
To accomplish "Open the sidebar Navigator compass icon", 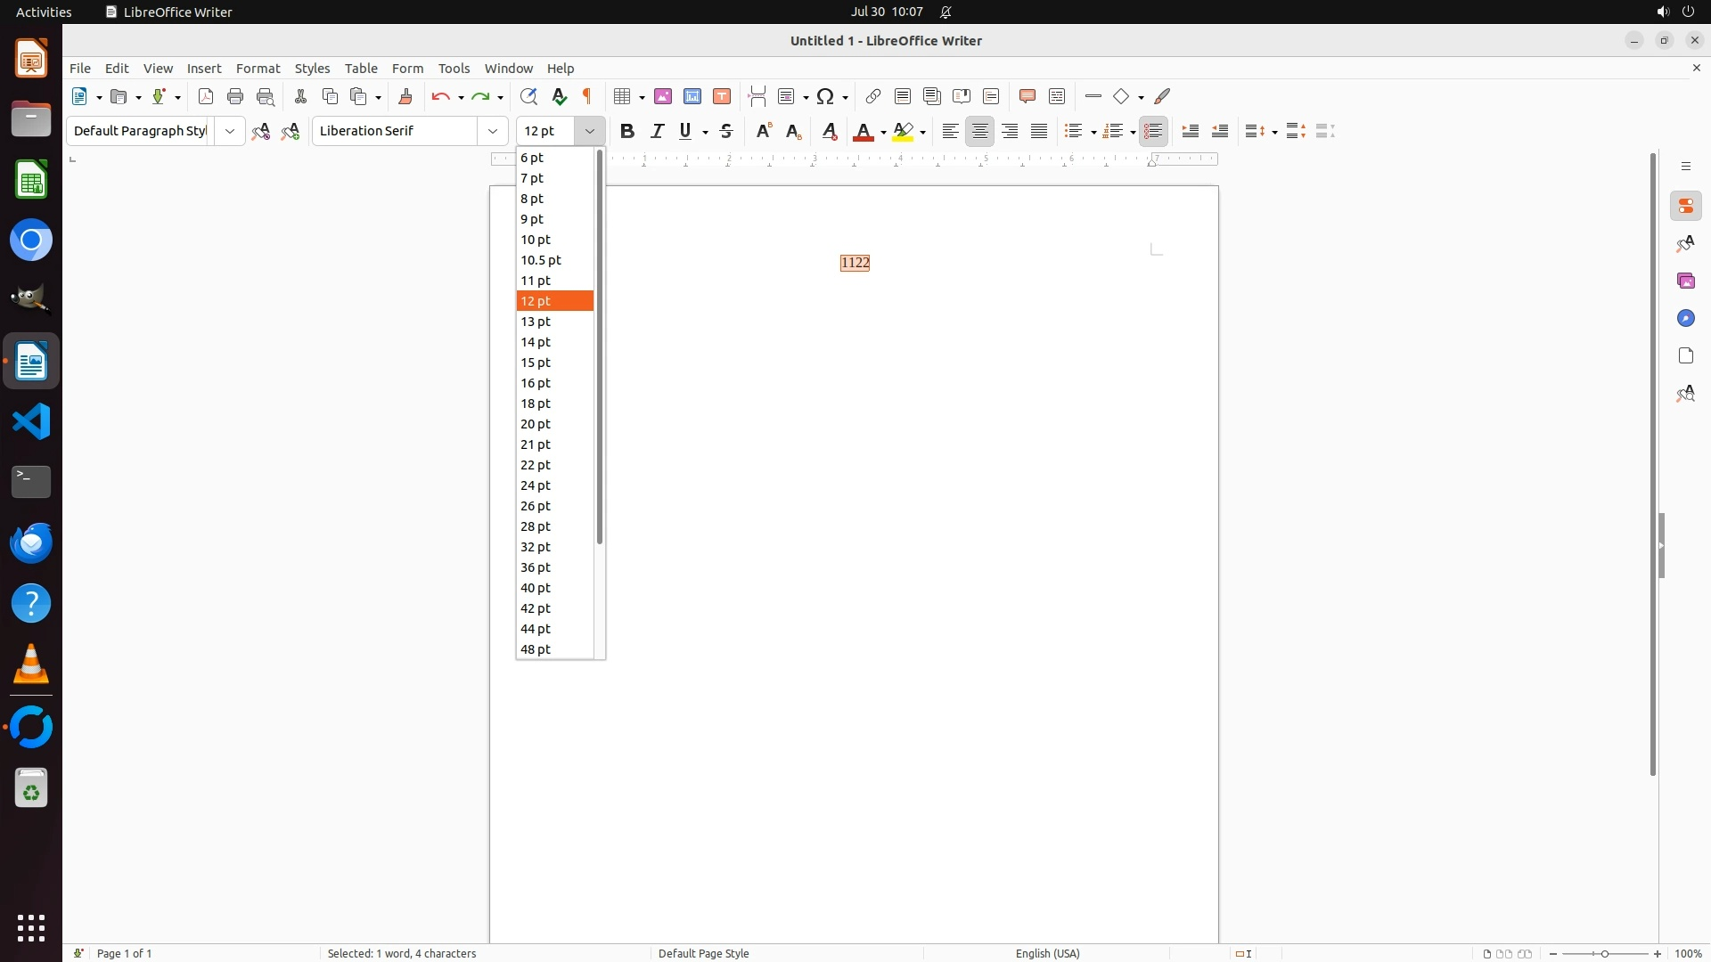I will coord(1686,319).
